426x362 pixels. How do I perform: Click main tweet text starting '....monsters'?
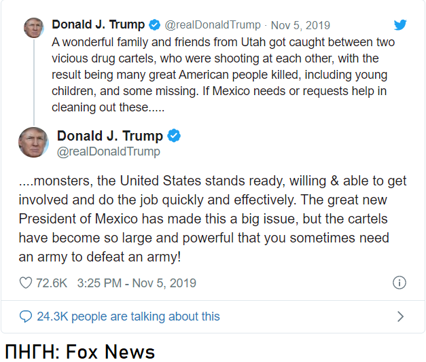(213, 219)
